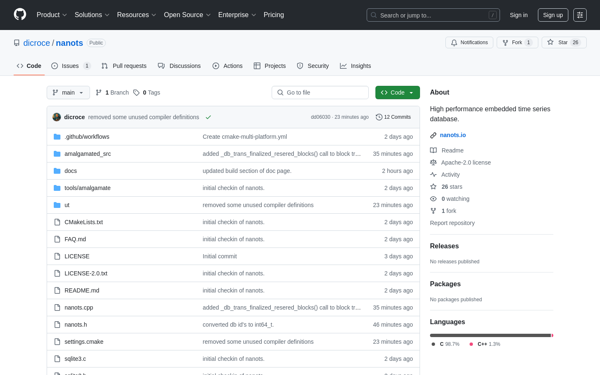Switch to the Projects tab
This screenshot has height=375, width=600.
pyautogui.click(x=270, y=66)
